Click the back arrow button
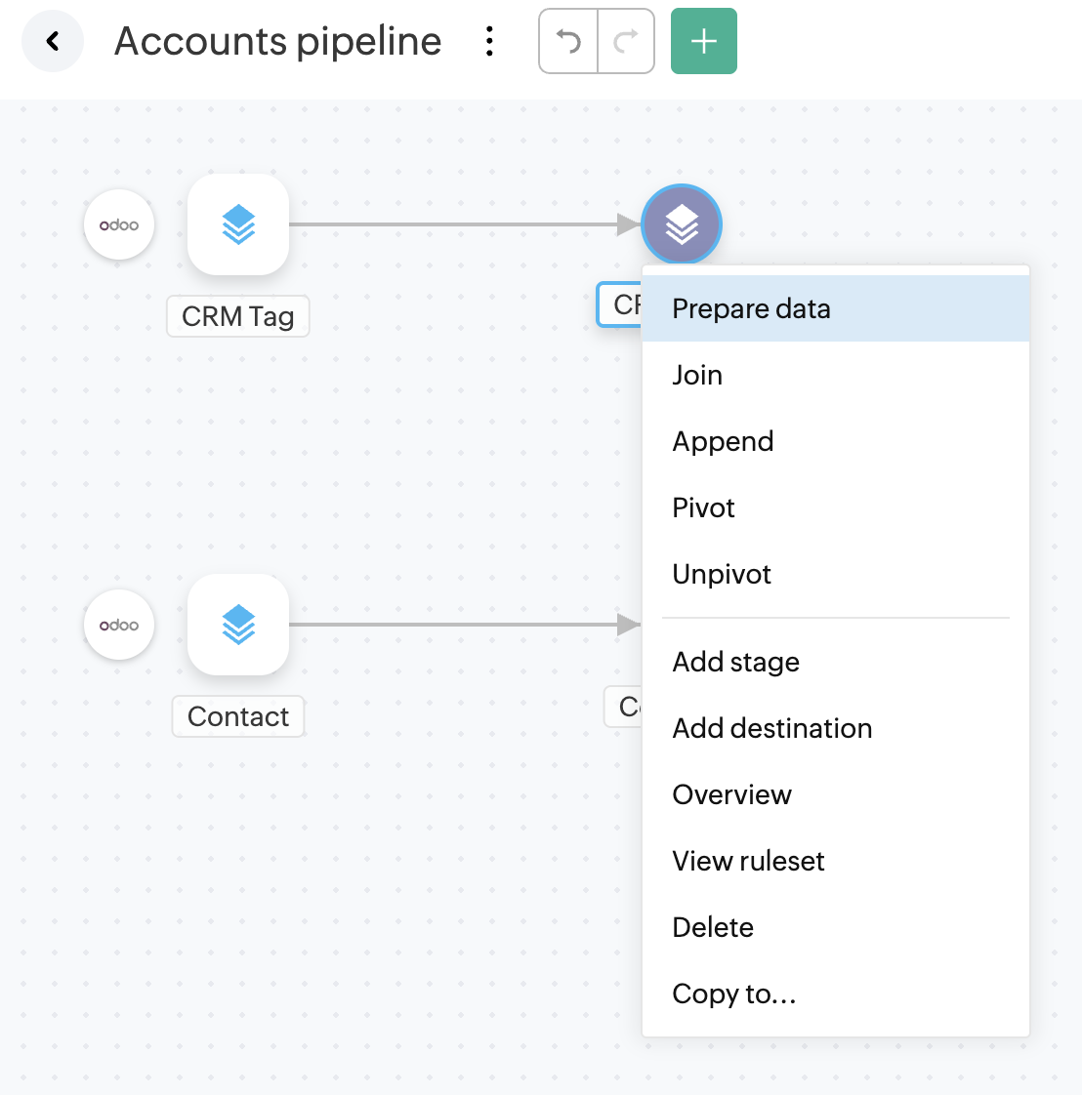This screenshot has width=1082, height=1095. (x=53, y=41)
